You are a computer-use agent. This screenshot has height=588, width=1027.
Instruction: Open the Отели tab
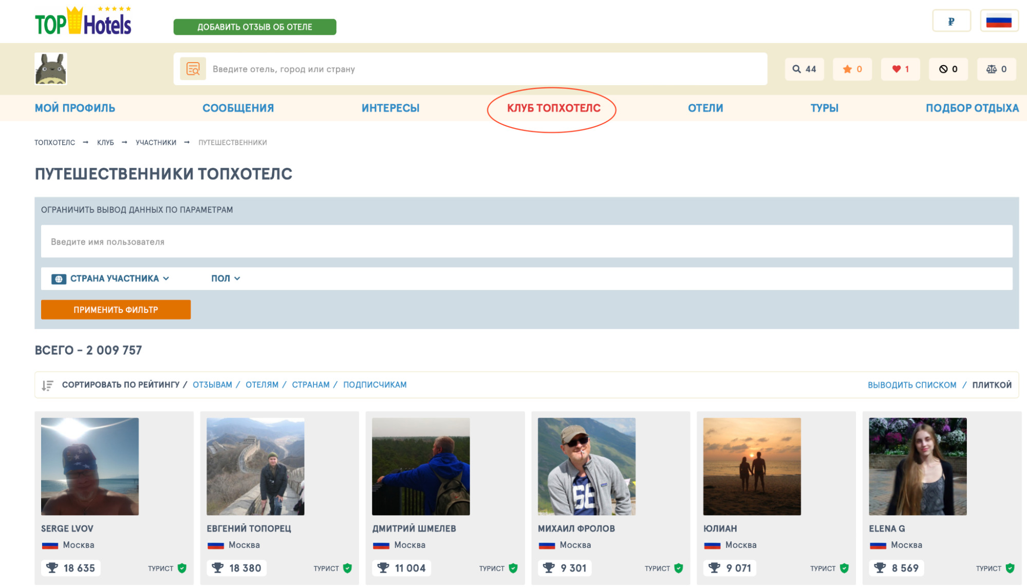click(705, 108)
